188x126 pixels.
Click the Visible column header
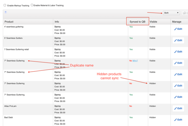pyautogui.click(x=153, y=22)
